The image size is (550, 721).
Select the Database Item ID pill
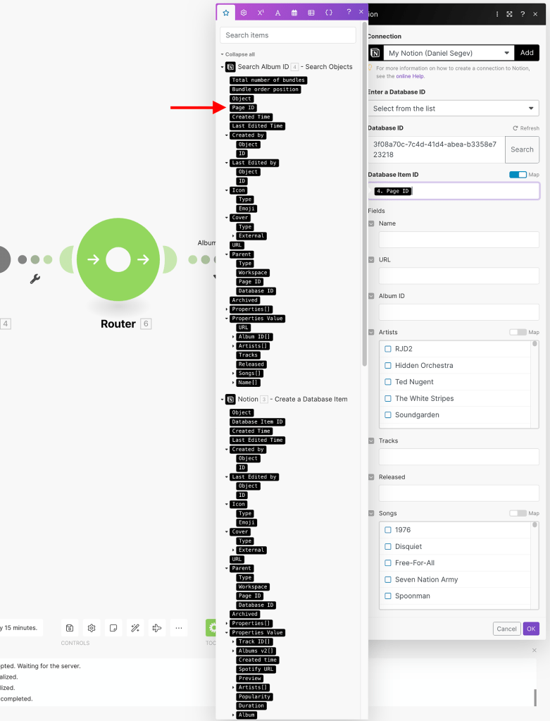(x=257, y=421)
